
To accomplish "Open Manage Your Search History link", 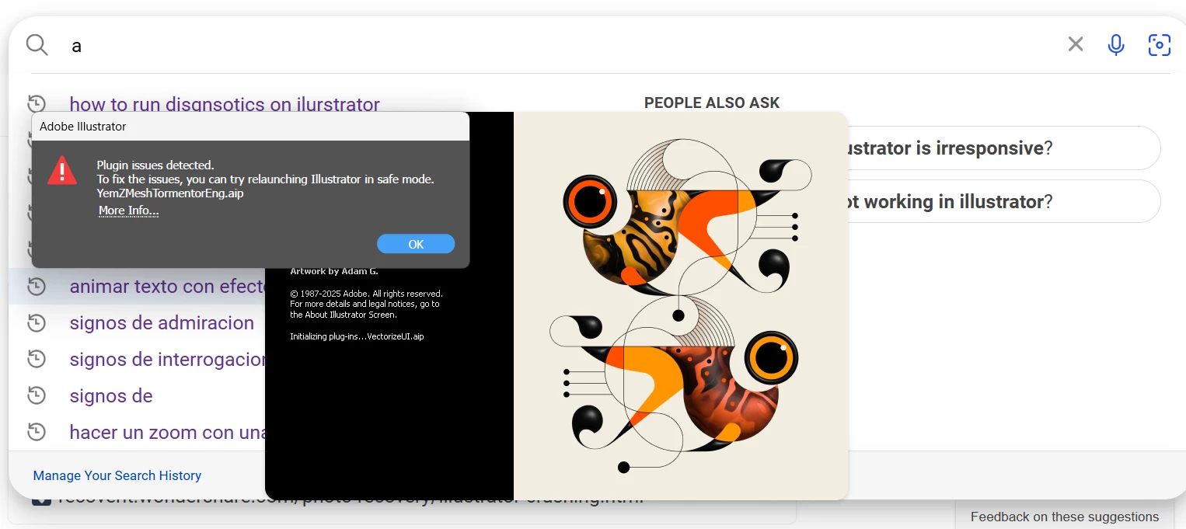I will tap(117, 475).
